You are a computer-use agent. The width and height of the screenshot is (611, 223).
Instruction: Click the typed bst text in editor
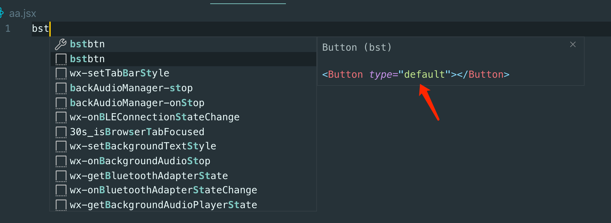40,29
